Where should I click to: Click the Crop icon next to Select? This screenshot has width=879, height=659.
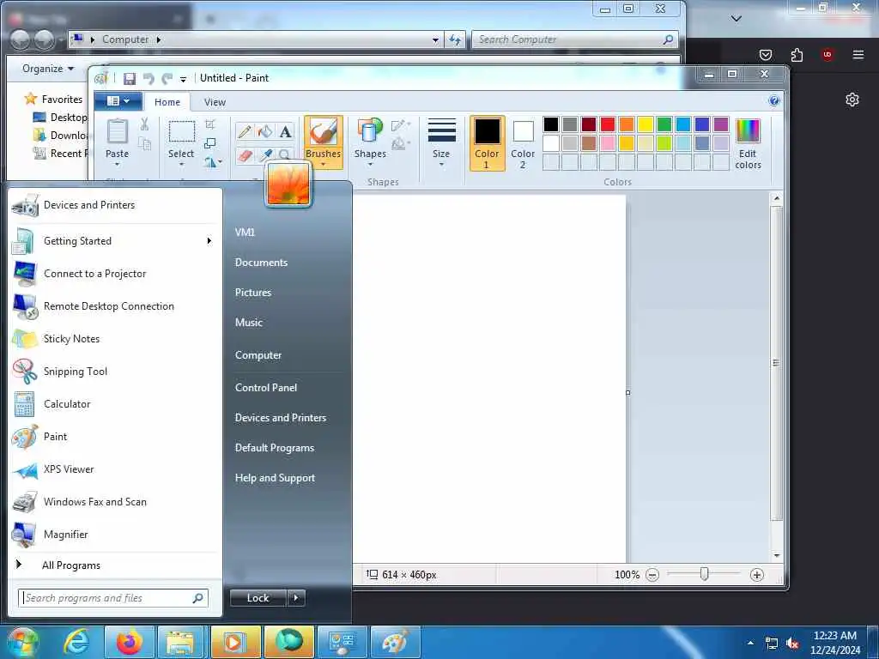(x=210, y=124)
